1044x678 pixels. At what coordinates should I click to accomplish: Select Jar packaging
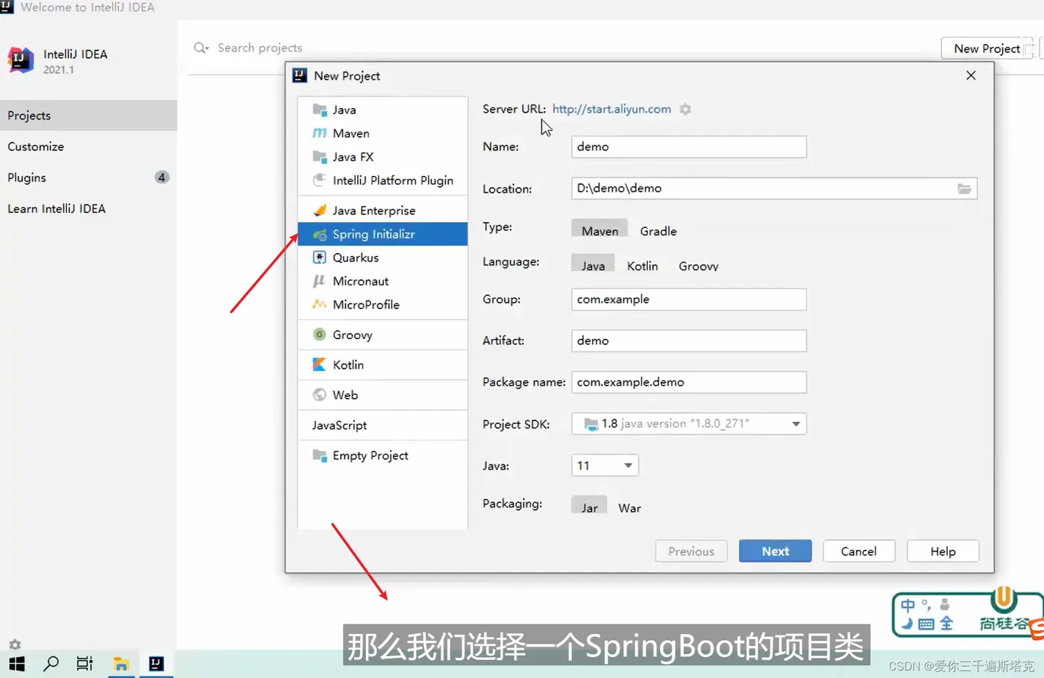[x=589, y=507]
